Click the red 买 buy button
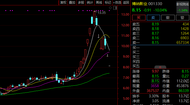This screenshot has height=105, width=190. click(x=139, y=18)
